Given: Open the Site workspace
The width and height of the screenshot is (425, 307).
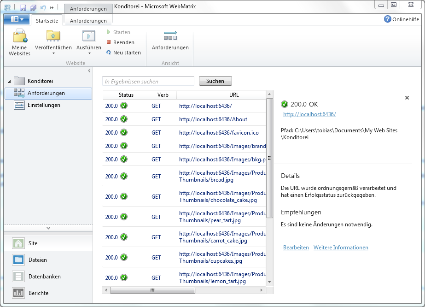Looking at the screenshot, I should click(48, 243).
